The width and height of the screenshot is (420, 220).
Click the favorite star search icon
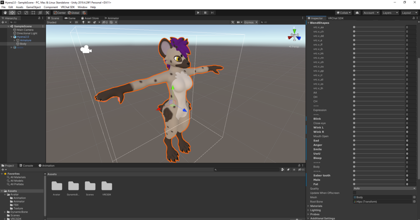tap(294, 170)
